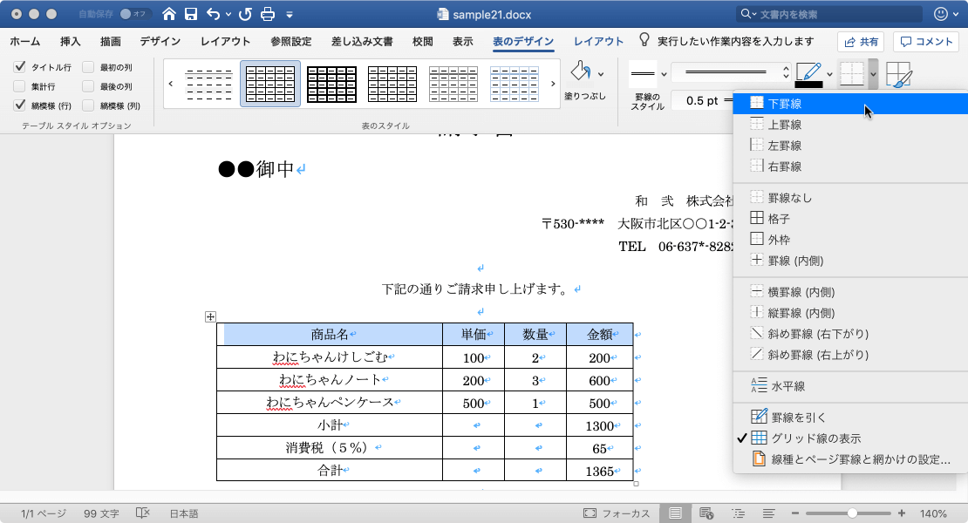
Task: Click the 共有 share button
Action: [862, 41]
